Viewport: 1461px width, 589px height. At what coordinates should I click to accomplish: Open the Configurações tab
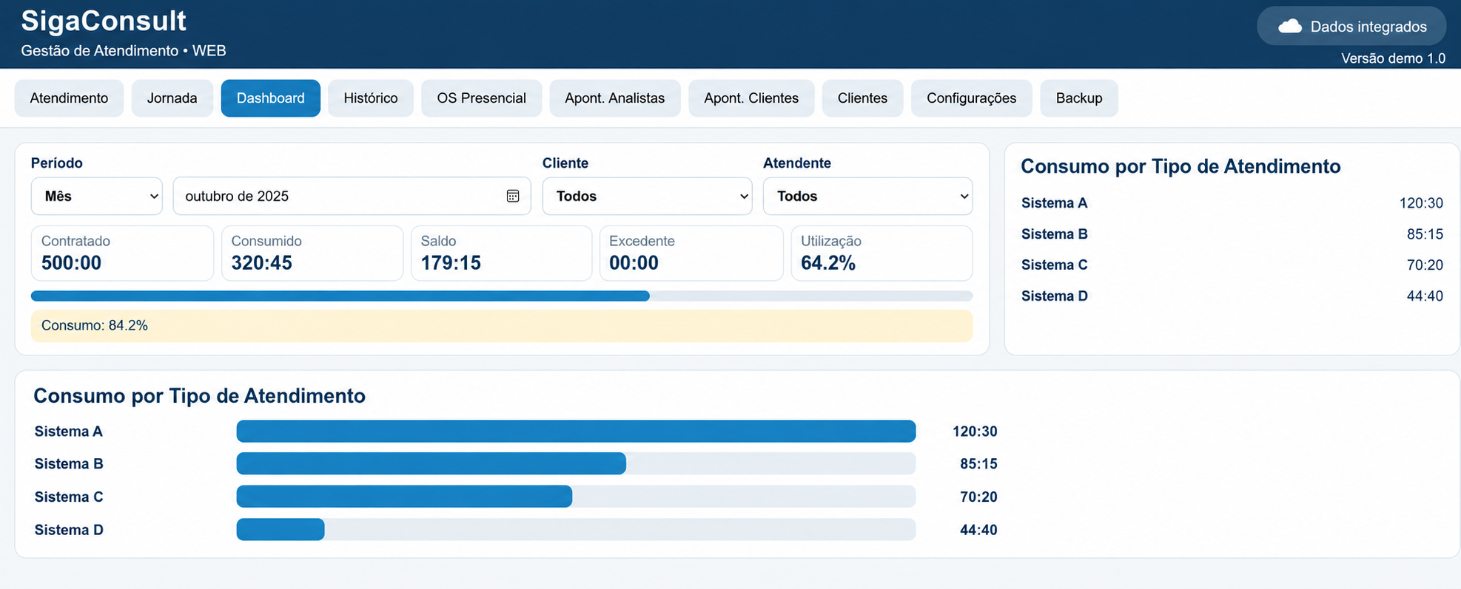coord(972,98)
